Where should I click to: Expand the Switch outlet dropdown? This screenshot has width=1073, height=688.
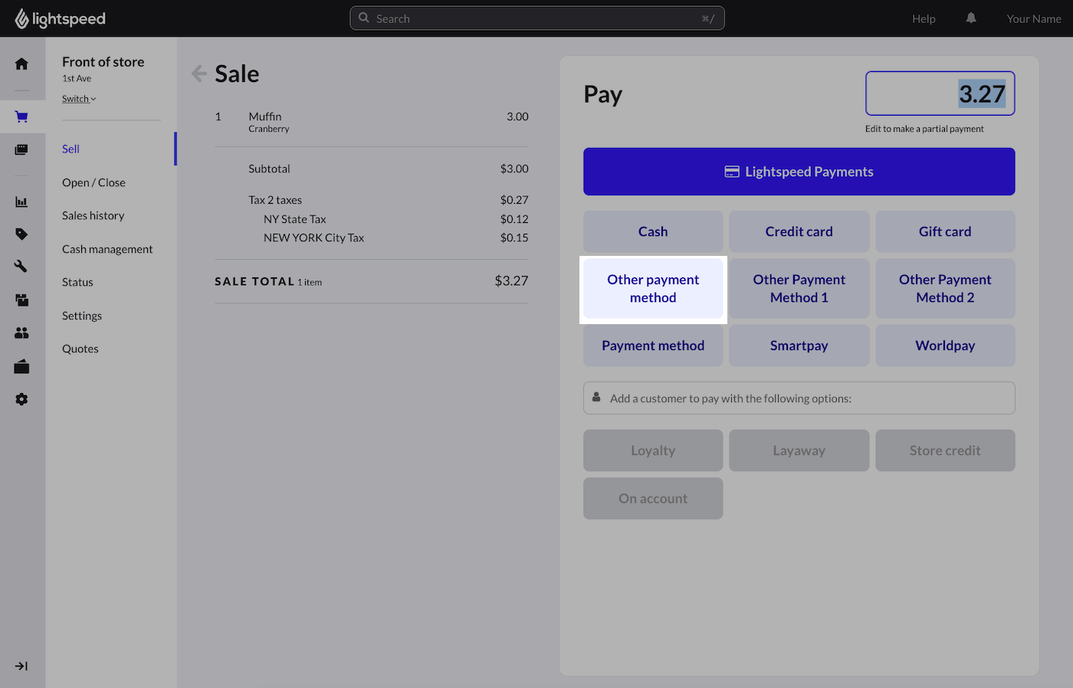79,99
